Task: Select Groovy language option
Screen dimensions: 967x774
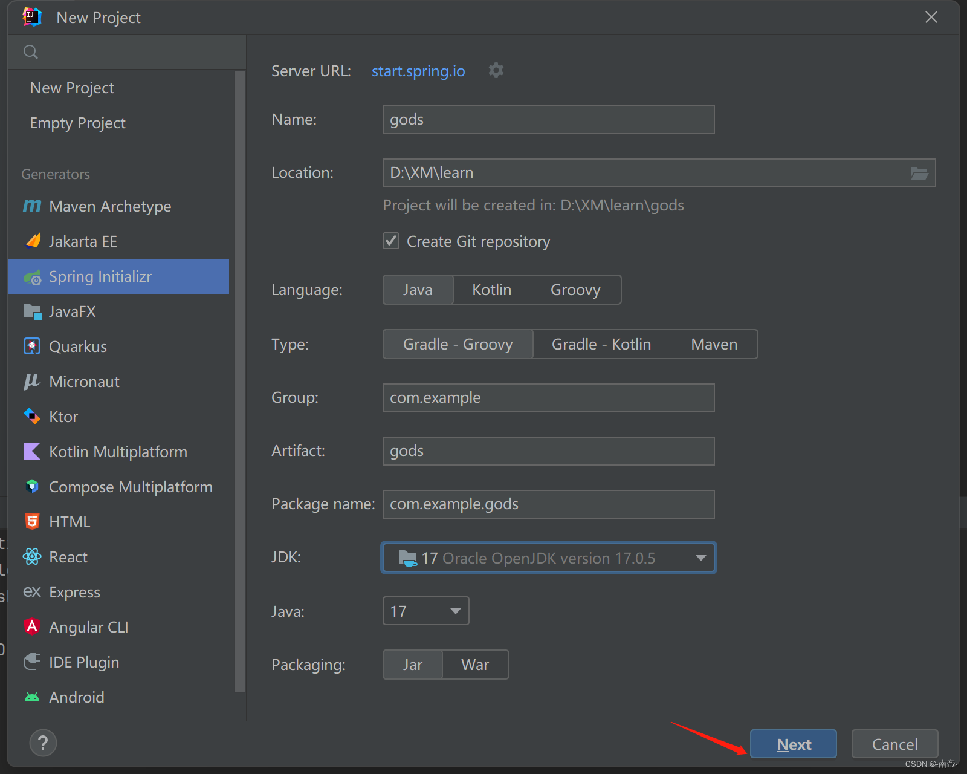Action: coord(575,290)
